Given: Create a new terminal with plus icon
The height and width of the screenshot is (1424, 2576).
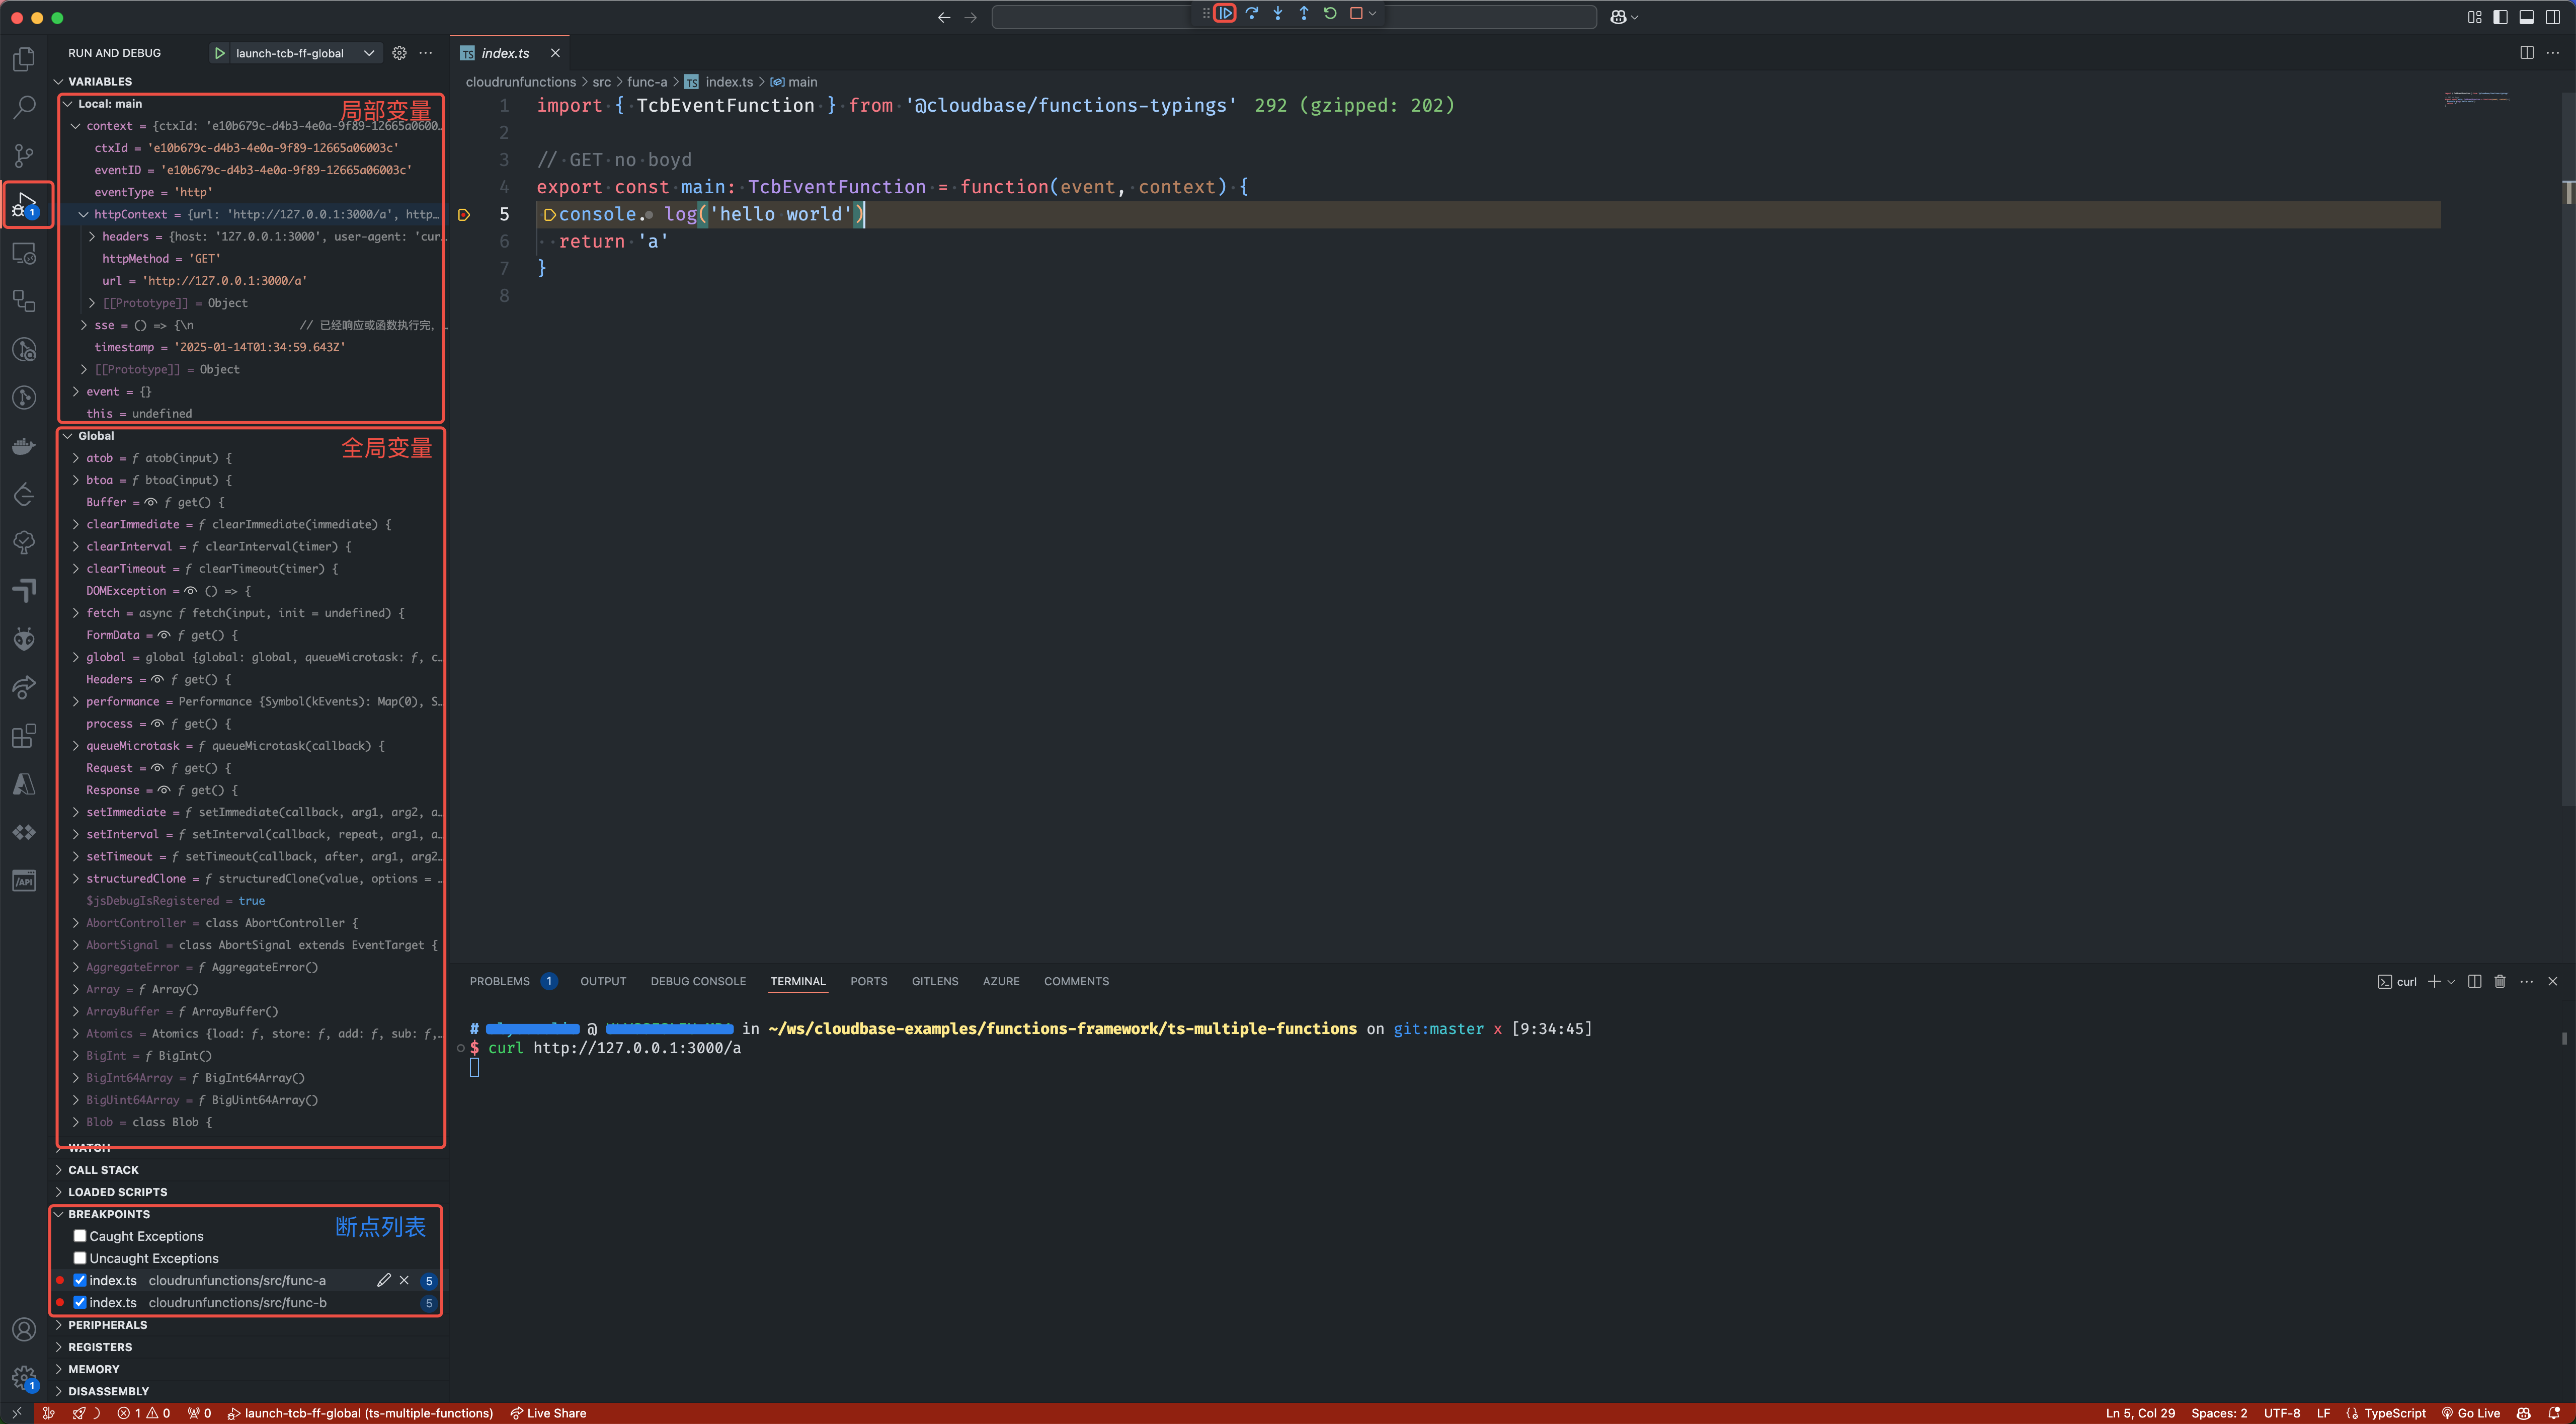Looking at the screenshot, I should [2434, 981].
